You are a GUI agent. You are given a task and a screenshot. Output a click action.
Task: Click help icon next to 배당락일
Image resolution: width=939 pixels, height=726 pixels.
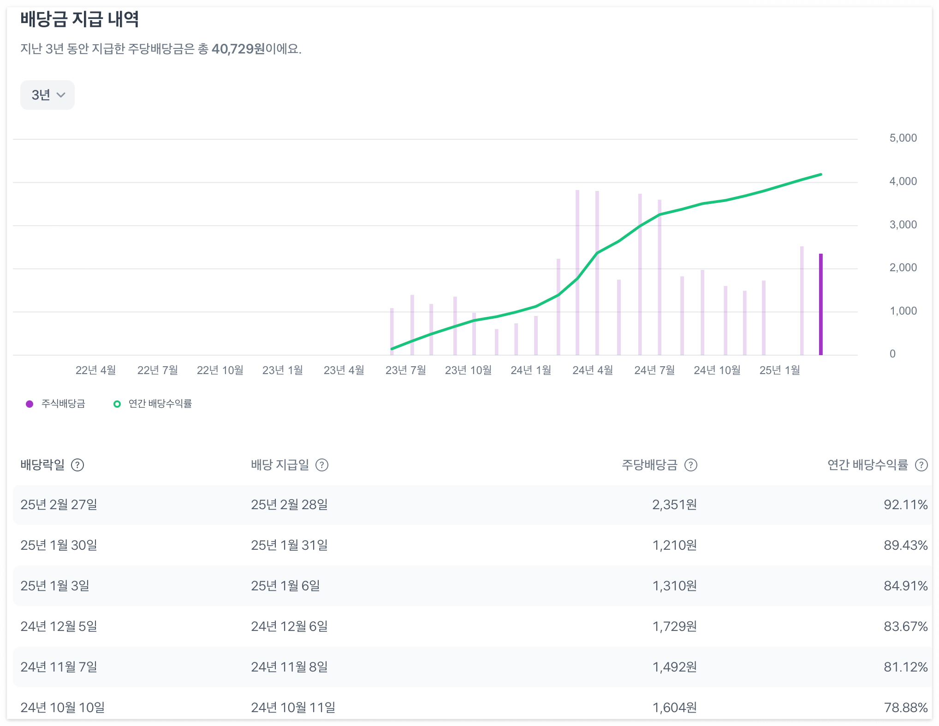77,465
